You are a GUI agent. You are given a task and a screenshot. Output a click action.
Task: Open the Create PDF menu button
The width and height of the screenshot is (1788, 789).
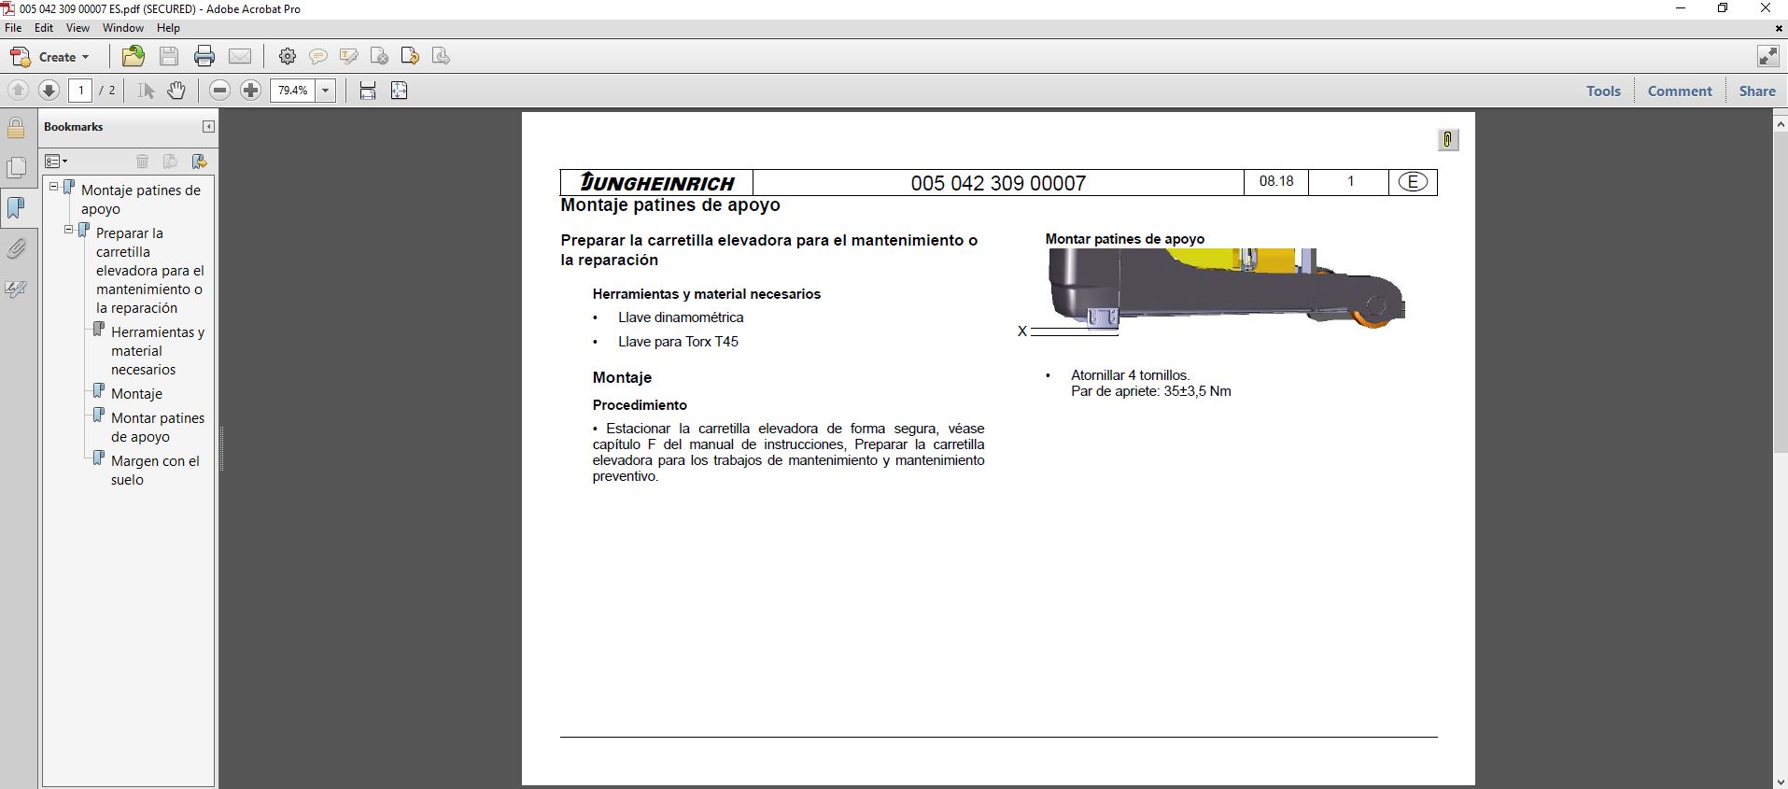coord(49,57)
